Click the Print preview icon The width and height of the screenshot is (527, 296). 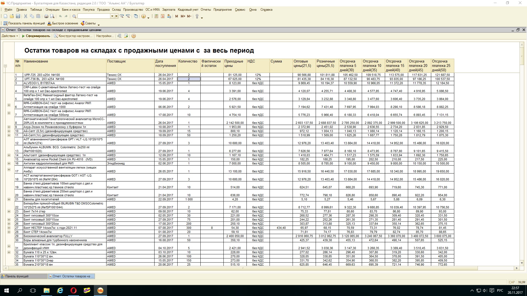[x=52, y=16]
